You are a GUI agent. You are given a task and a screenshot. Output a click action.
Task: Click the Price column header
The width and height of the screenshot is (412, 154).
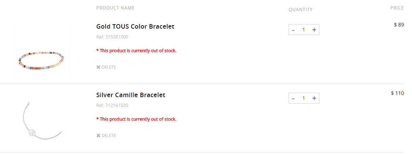click(x=397, y=8)
